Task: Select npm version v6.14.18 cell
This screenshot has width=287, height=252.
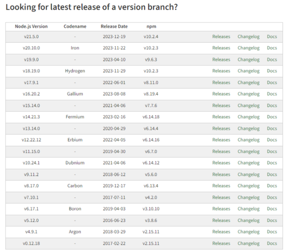Action: [151, 117]
